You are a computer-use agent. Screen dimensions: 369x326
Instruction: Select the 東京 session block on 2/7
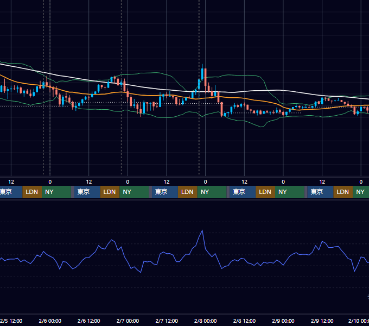(x=165, y=192)
